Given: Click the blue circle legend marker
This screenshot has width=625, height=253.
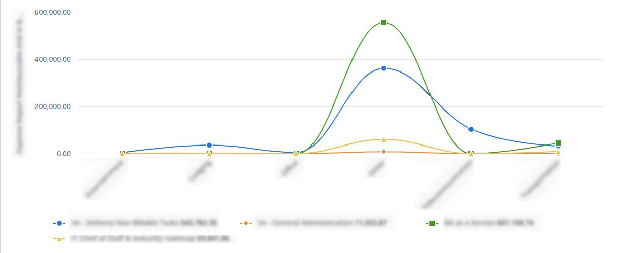Looking at the screenshot, I should point(59,223).
